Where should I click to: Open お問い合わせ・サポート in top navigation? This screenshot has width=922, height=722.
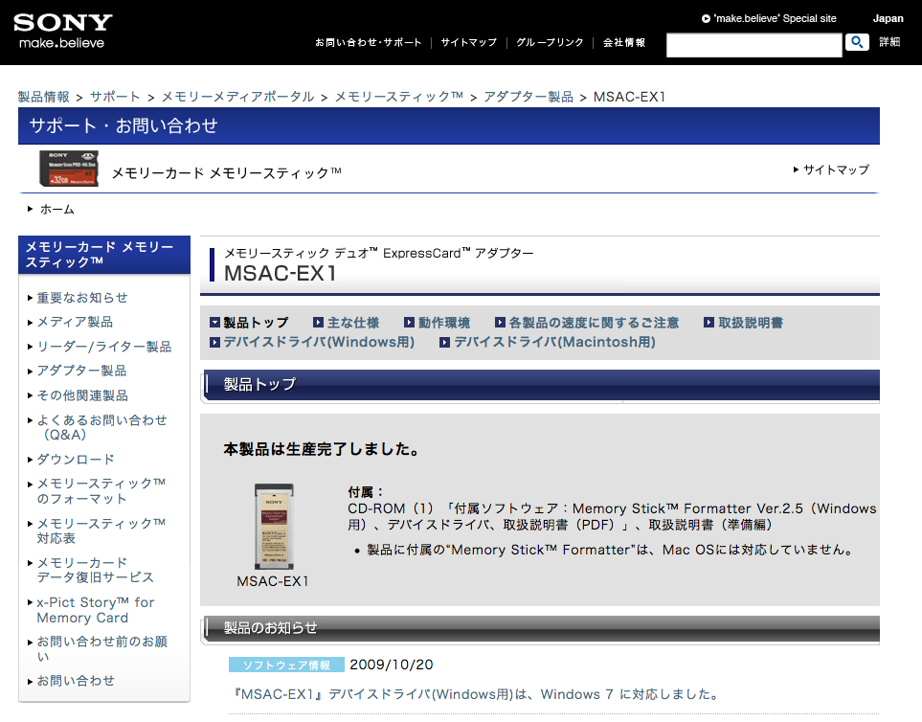click(368, 42)
